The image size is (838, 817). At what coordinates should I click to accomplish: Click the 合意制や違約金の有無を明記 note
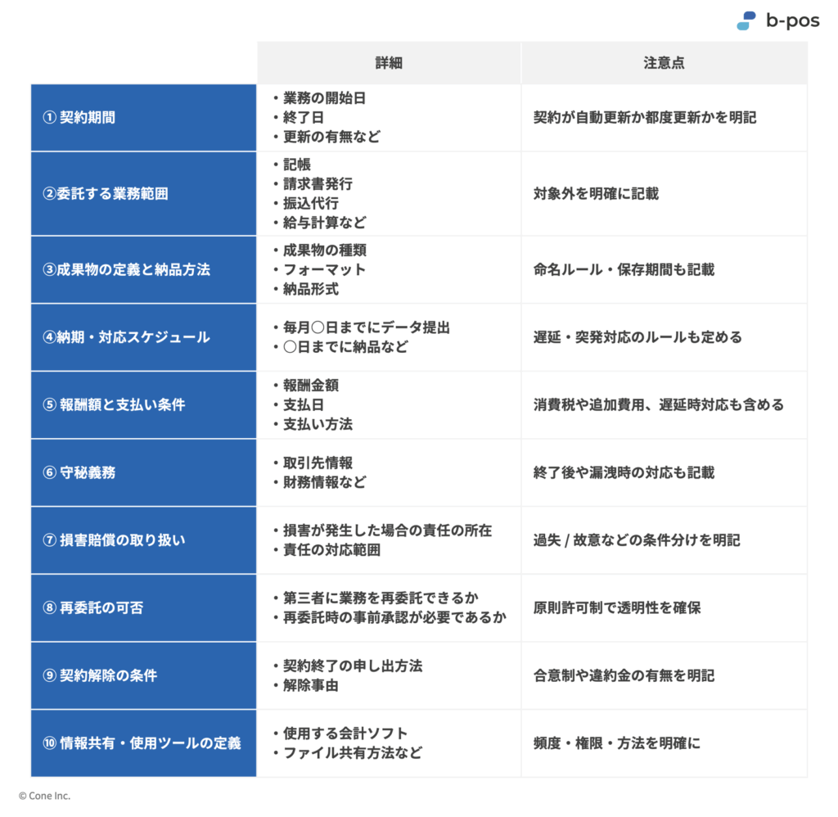624,675
